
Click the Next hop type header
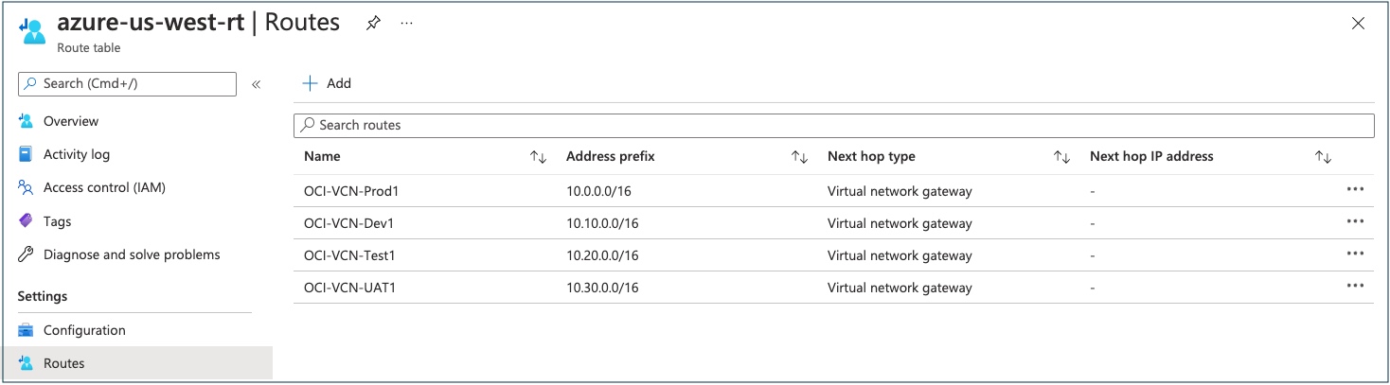871,156
